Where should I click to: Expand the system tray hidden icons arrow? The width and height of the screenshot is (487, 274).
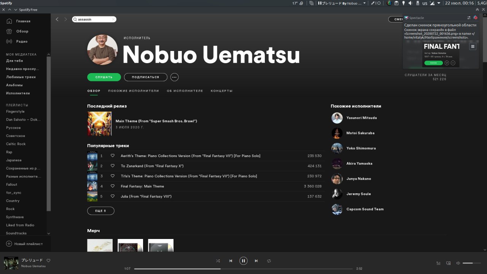(x=439, y=3)
